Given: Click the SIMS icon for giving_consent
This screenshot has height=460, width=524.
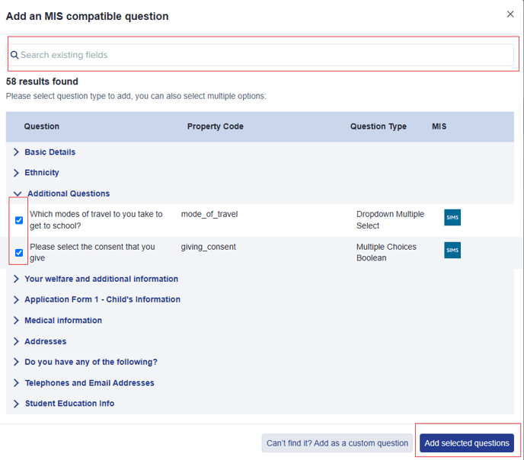Looking at the screenshot, I should point(452,251).
